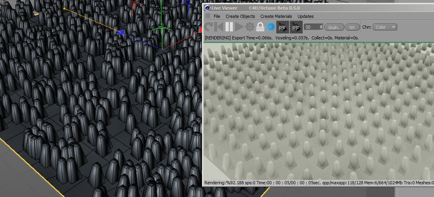
Task: Click the skip-to-start playback icon
Action: (219, 27)
